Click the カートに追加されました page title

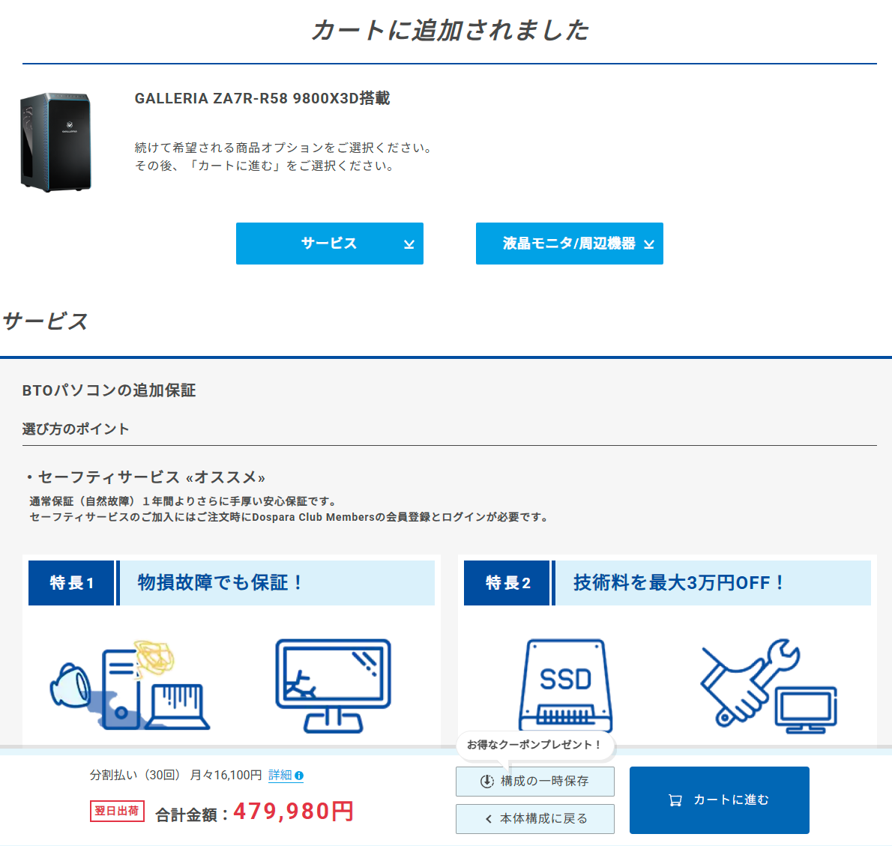click(x=450, y=30)
